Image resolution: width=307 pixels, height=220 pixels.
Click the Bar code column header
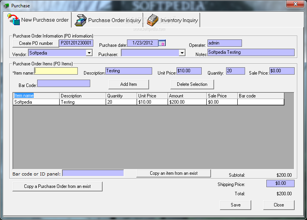click(x=261, y=96)
